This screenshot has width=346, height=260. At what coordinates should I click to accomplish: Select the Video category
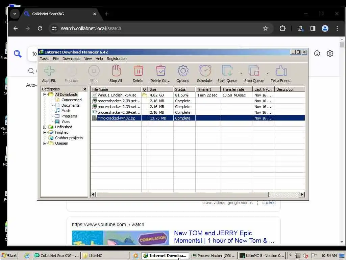point(66,122)
